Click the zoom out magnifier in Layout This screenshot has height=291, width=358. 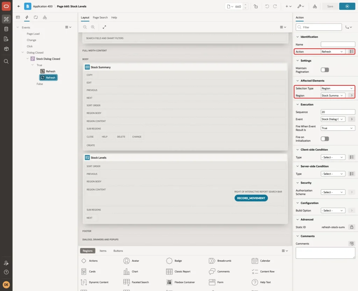point(85,27)
